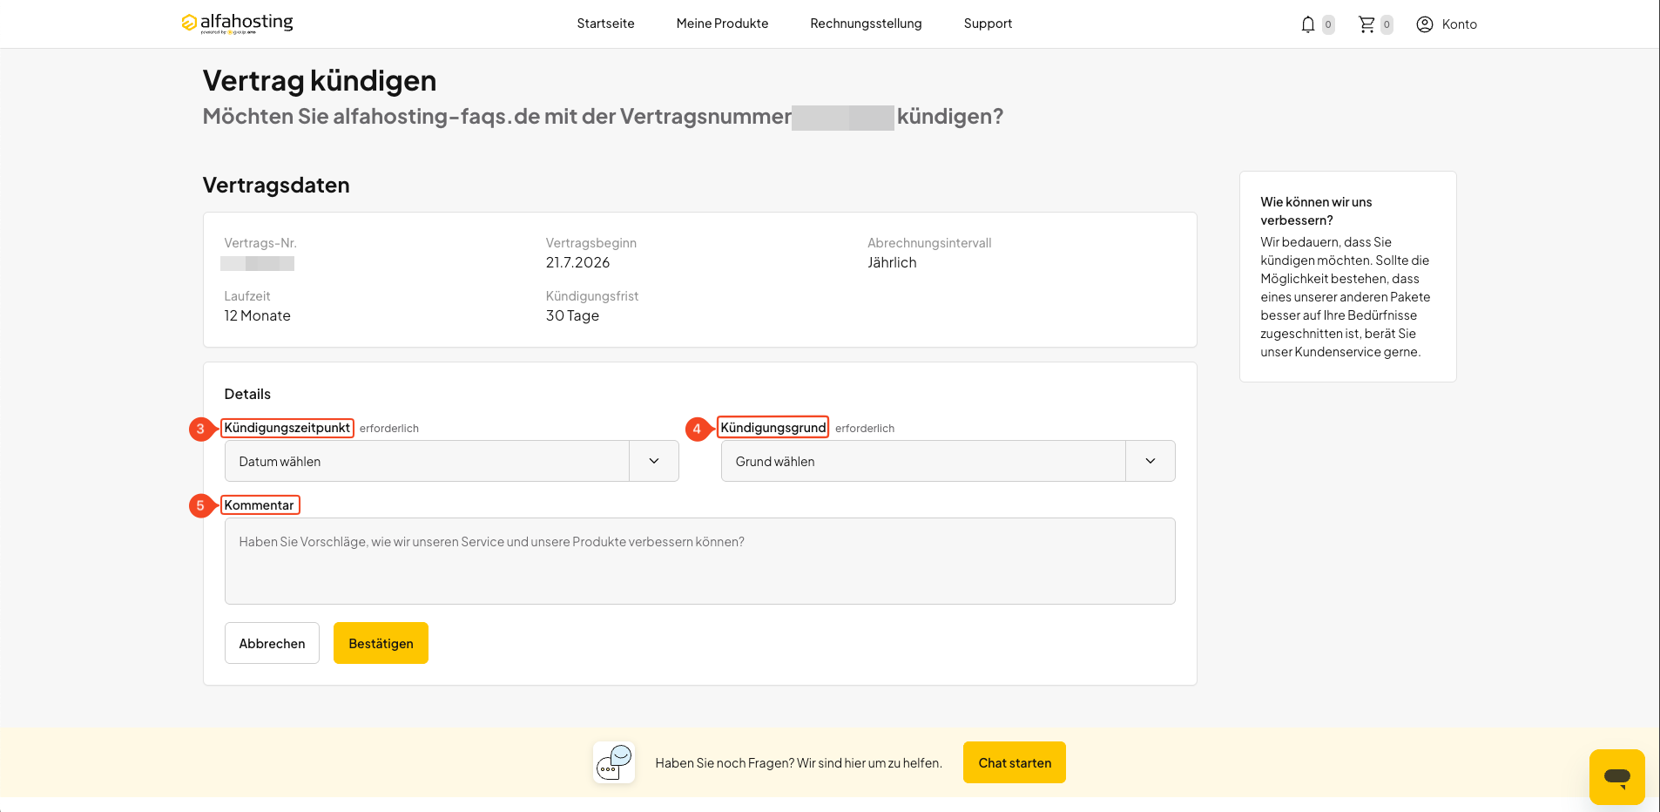Click the Kündigungszeitpunkt field label
This screenshot has height=812, width=1660.
(x=287, y=428)
